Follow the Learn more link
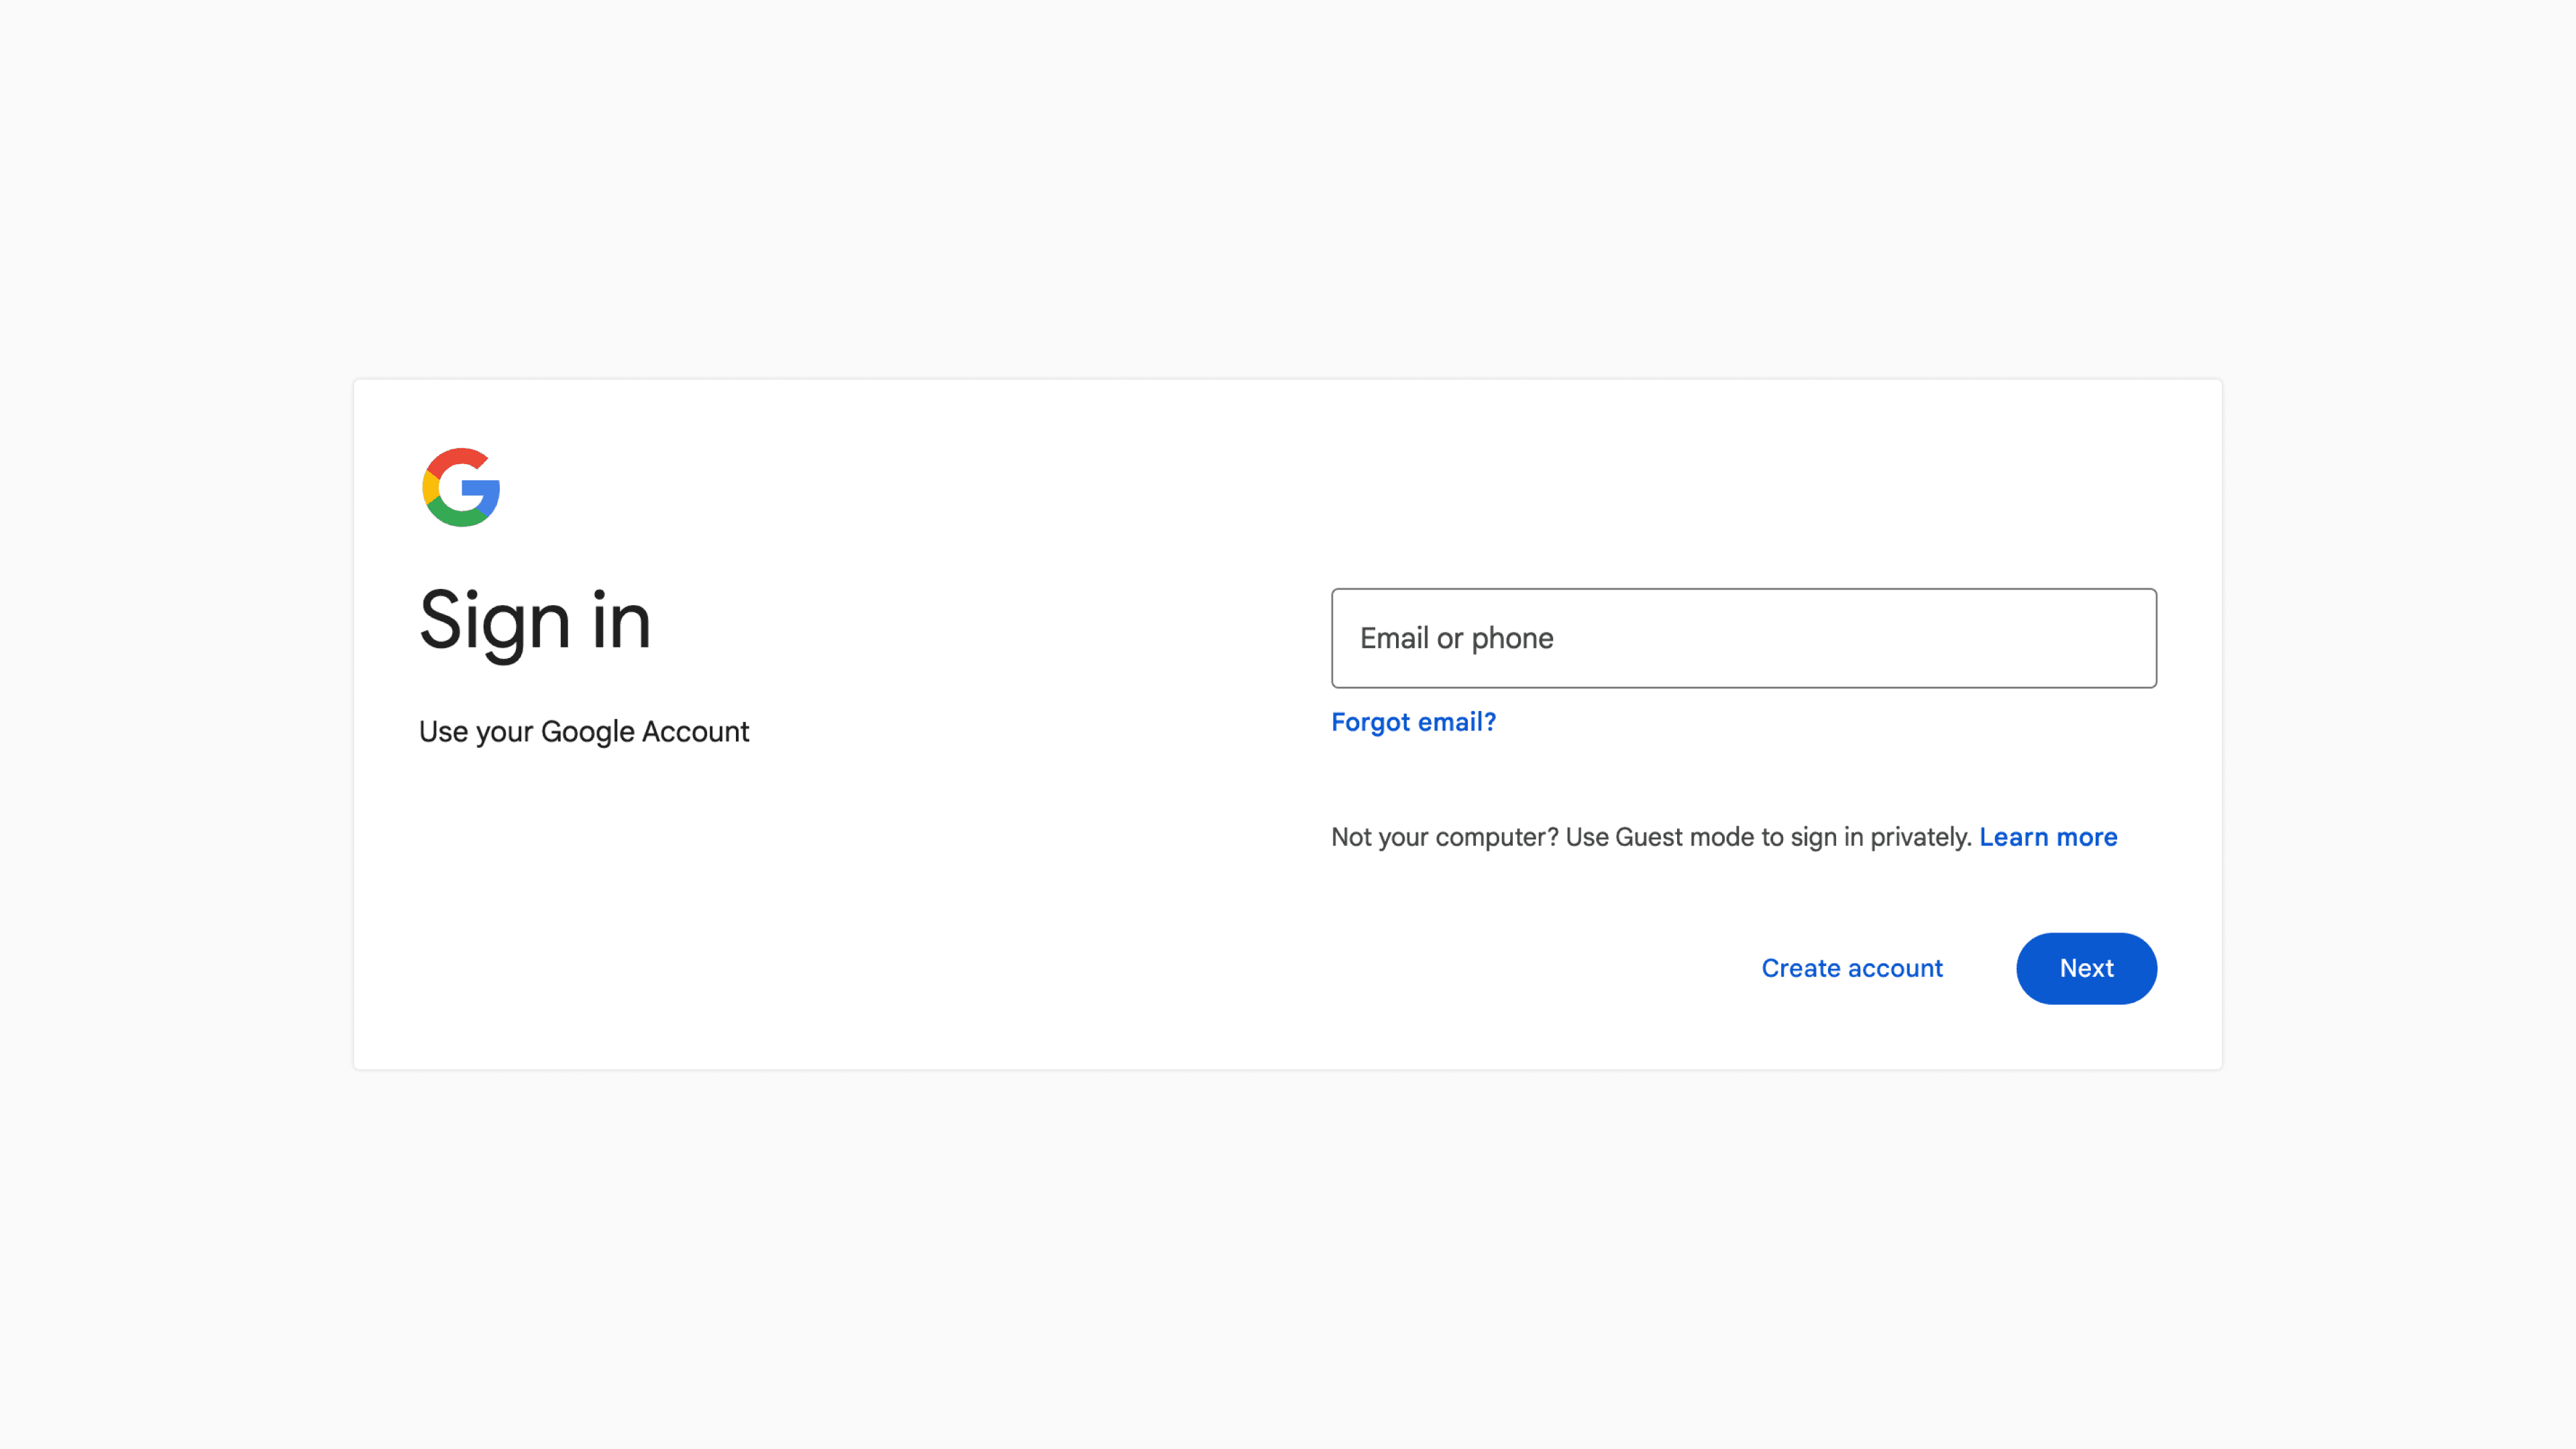The width and height of the screenshot is (2576, 1449). [x=2048, y=837]
